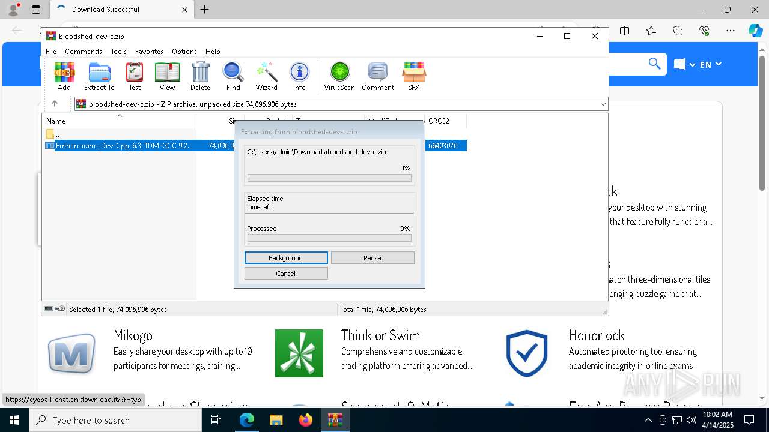The image size is (769, 432).
Task: Open the Windows Start menu
Action: 14,420
